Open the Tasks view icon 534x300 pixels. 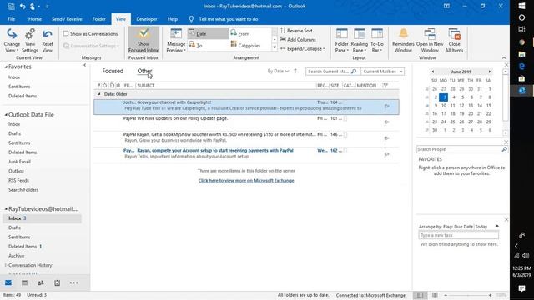pos(58,282)
